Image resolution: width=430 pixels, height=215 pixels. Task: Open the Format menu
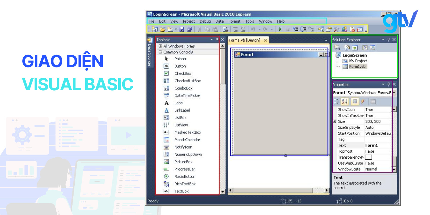coord(234,21)
